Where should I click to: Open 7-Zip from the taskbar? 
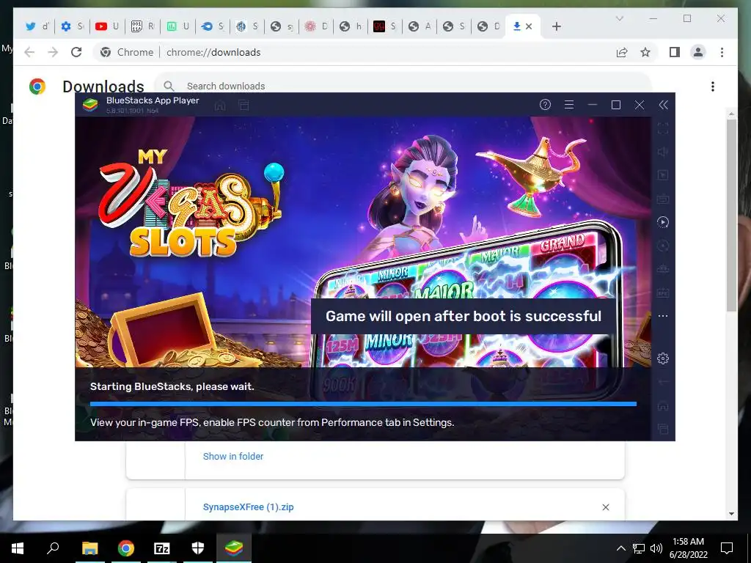[162, 548]
